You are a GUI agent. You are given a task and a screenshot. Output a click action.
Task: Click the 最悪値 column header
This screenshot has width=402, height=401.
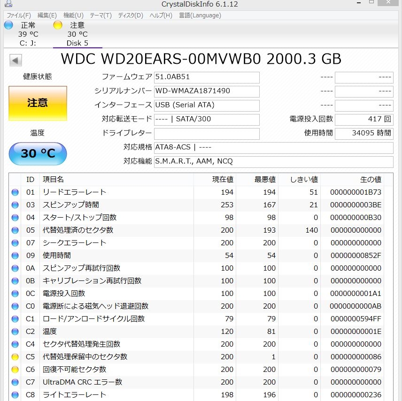(257, 180)
